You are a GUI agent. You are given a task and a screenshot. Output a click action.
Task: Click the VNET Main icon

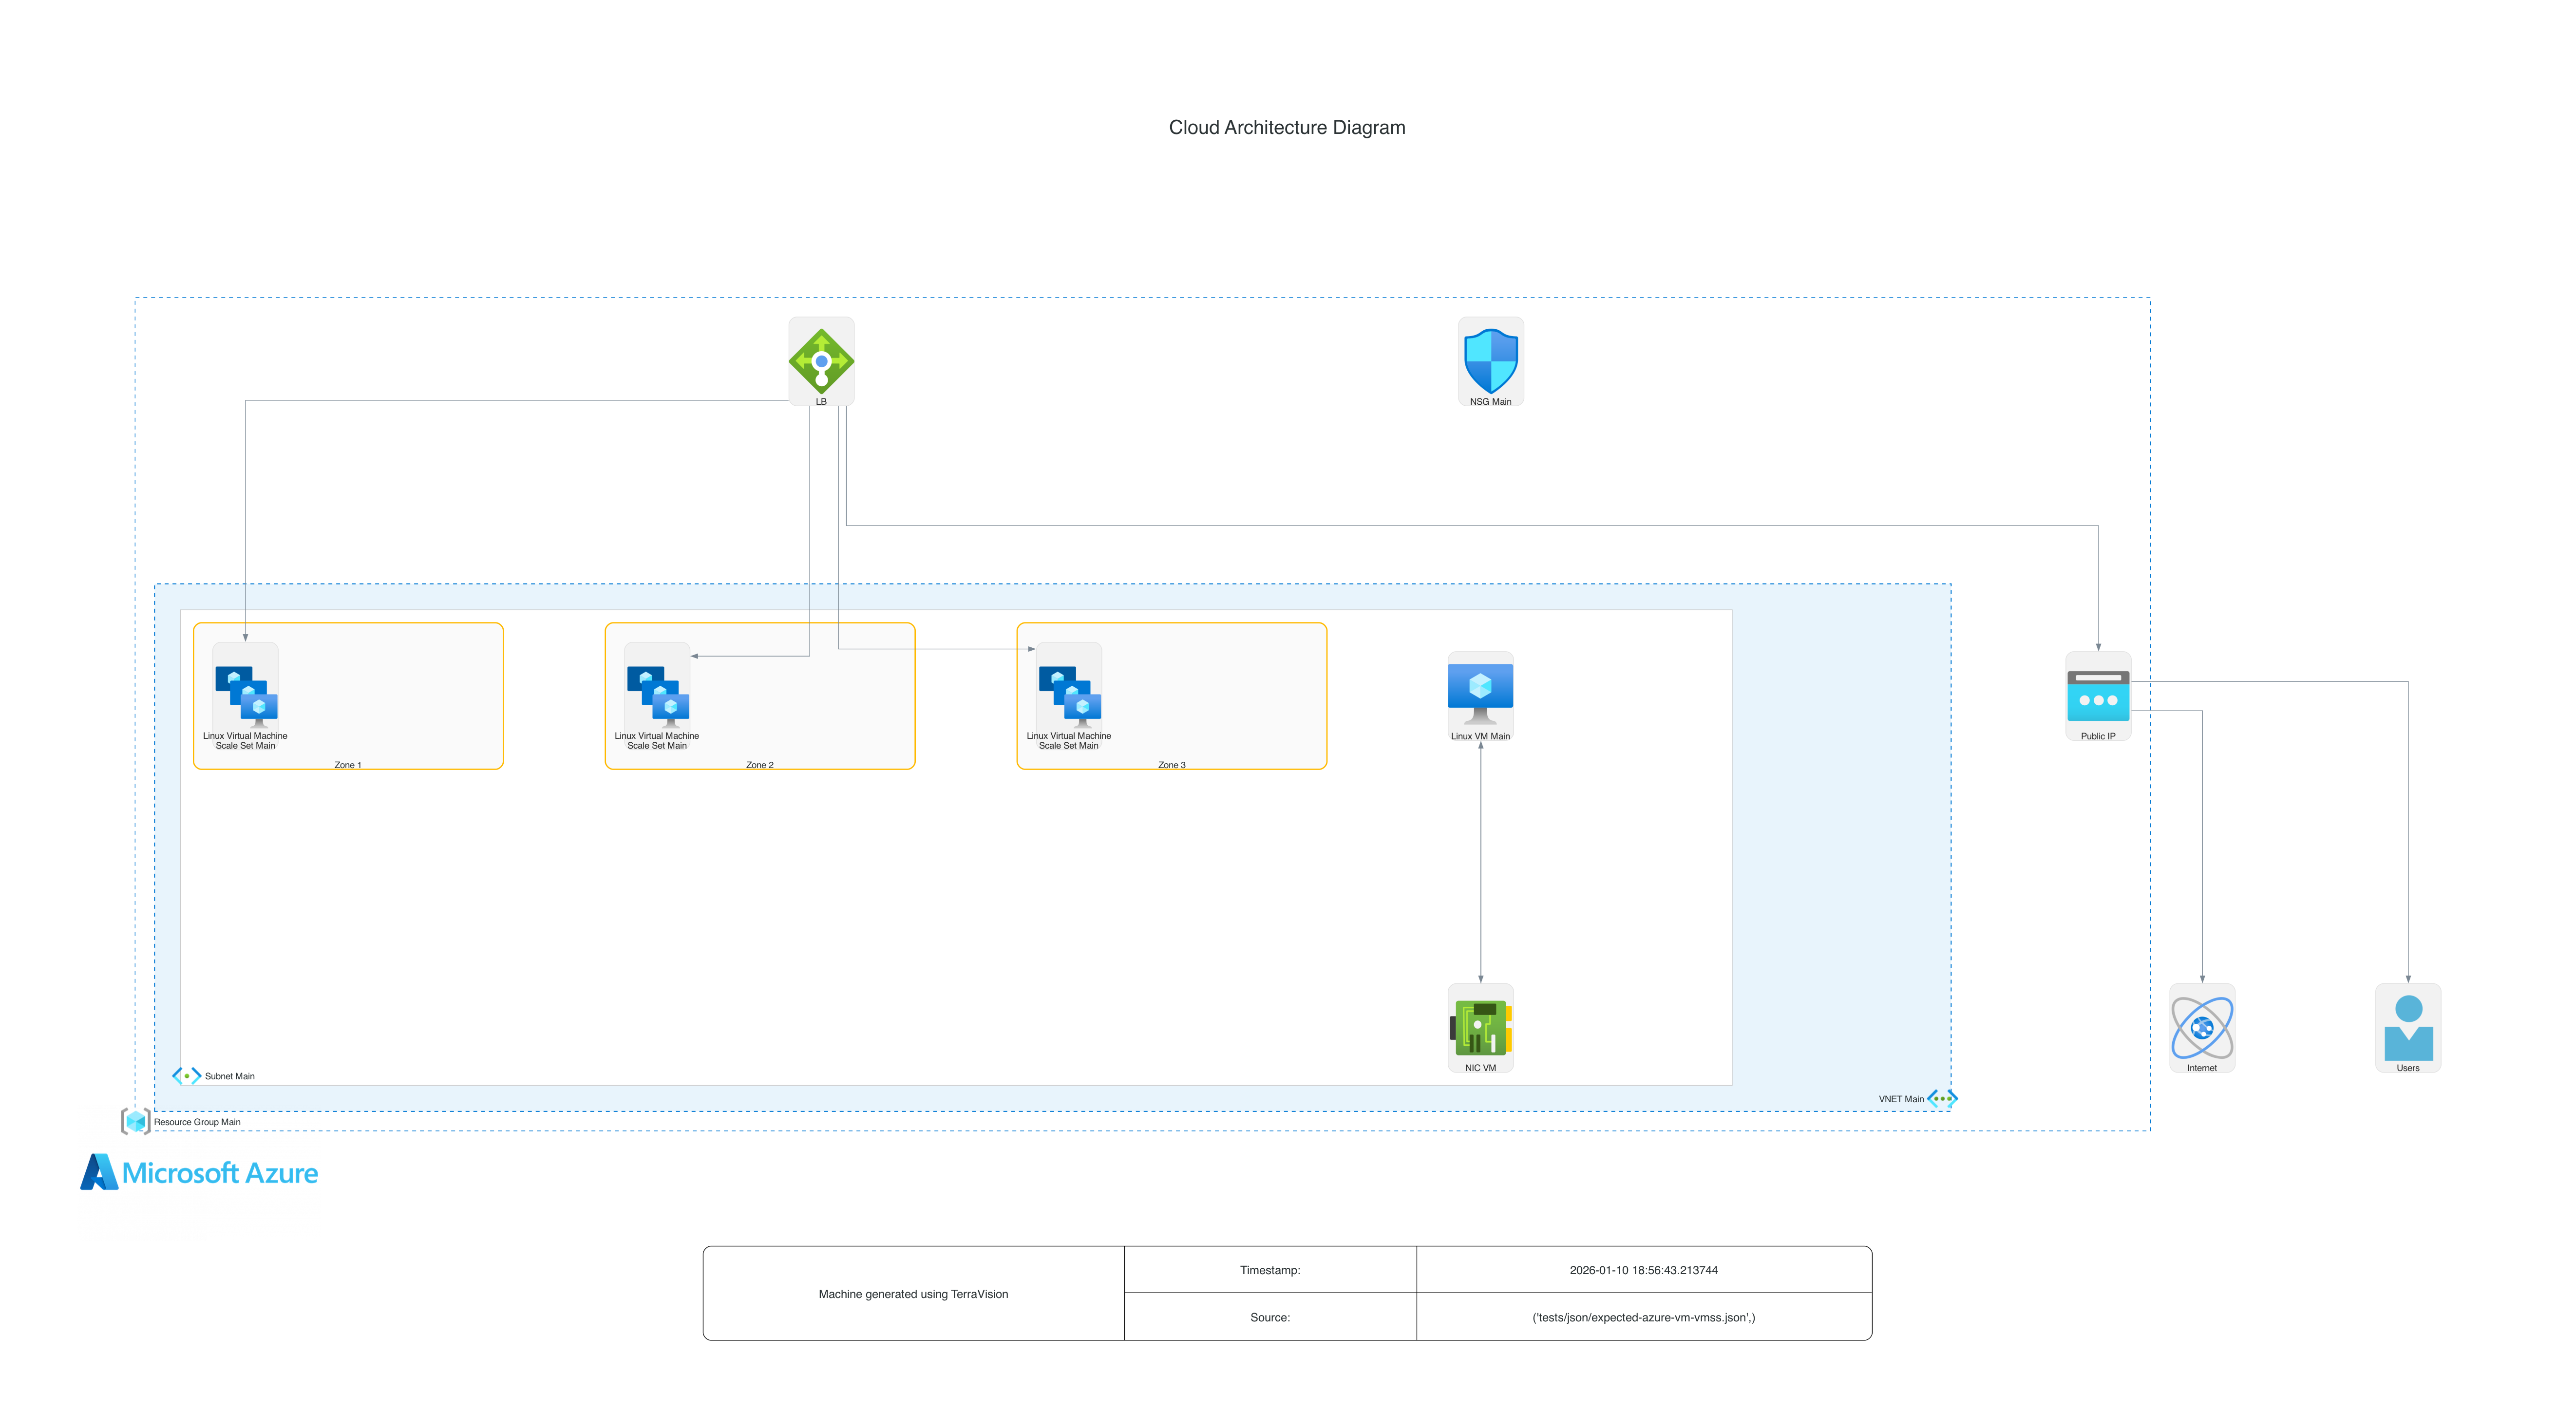pos(1942,1098)
